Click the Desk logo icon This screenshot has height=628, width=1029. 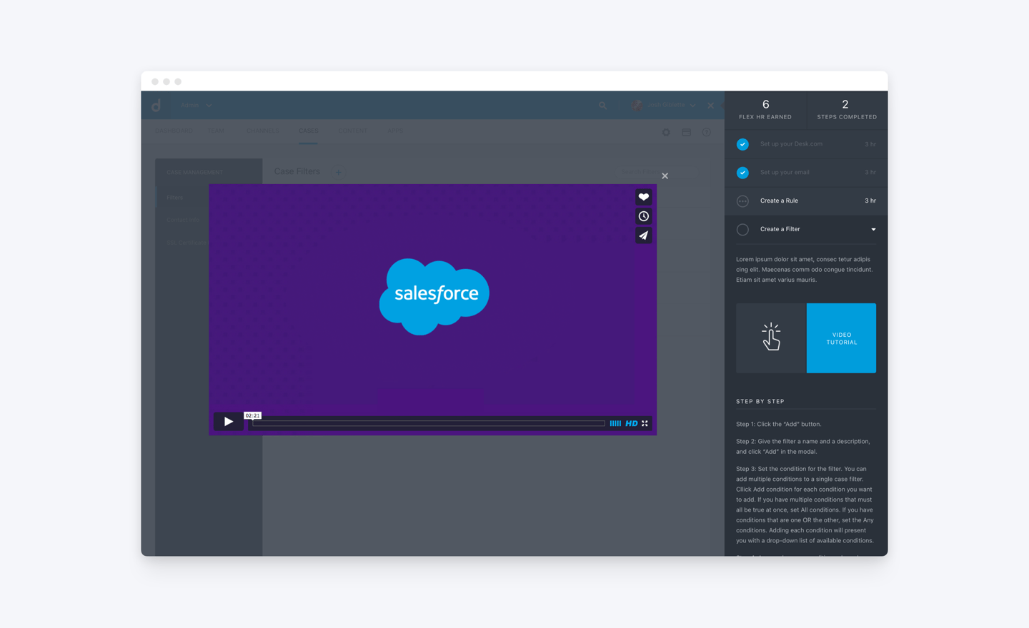(x=156, y=105)
